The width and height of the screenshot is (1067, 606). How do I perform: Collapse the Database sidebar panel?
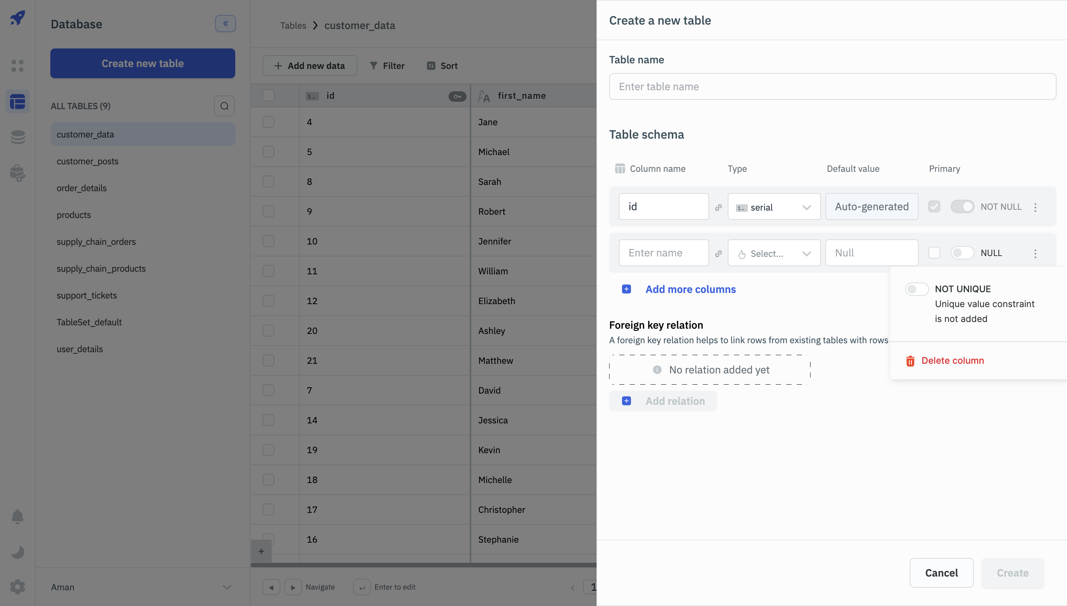tap(225, 24)
